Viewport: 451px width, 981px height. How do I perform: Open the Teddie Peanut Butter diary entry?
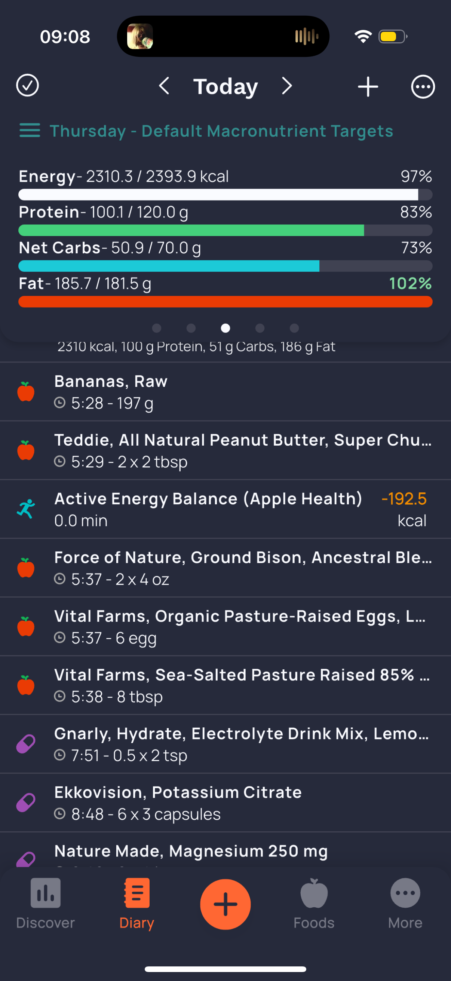pos(225,450)
